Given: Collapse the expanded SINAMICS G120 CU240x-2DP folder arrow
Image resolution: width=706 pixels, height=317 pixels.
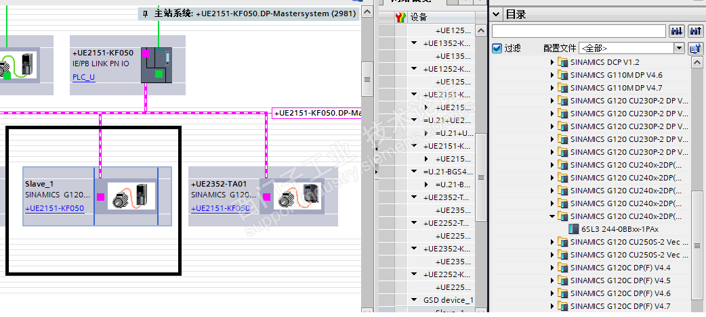Looking at the screenshot, I should click(552, 216).
